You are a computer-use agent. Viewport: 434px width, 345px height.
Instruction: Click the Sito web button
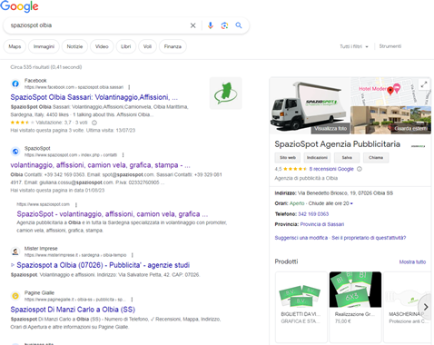coord(288,158)
